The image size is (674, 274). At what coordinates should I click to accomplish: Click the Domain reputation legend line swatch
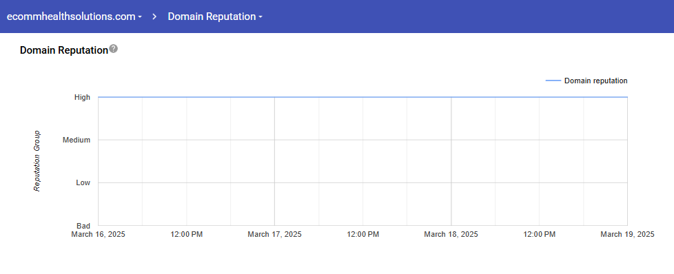(x=553, y=81)
